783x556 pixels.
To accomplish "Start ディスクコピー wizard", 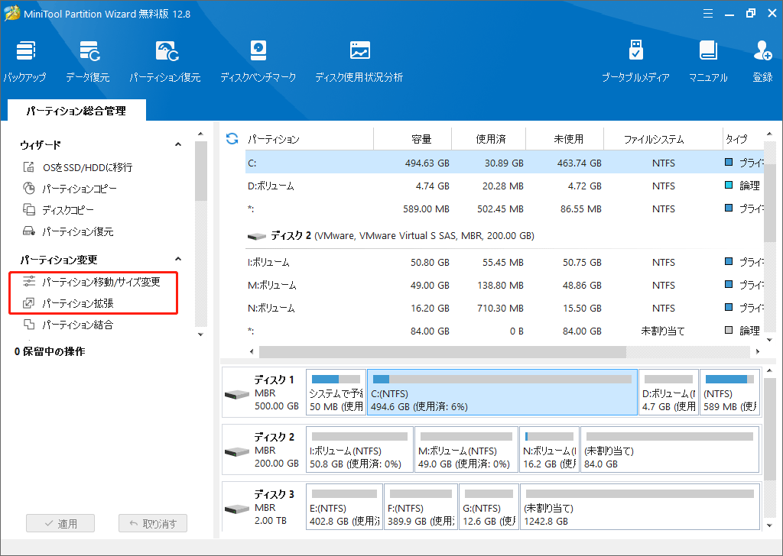I will 59,210.
